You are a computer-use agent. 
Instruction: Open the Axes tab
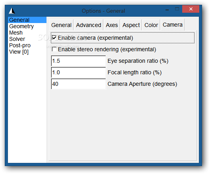coord(112,25)
